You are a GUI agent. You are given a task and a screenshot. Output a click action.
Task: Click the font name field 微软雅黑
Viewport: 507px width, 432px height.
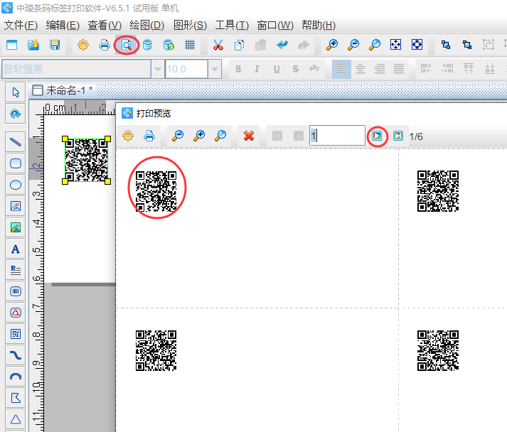click(76, 69)
